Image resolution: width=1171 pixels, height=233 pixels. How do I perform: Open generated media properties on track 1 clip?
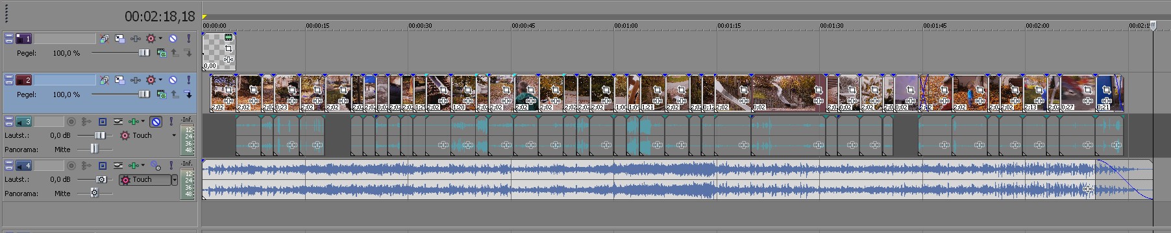[x=228, y=38]
